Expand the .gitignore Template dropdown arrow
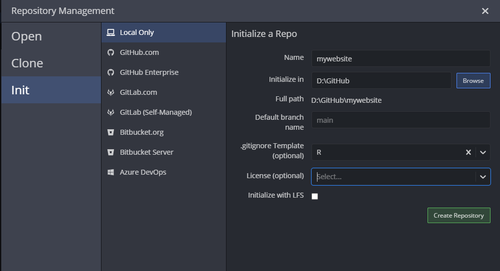 [483, 152]
